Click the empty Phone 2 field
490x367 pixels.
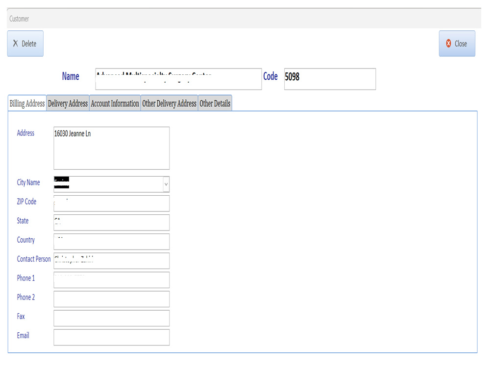[x=112, y=299]
